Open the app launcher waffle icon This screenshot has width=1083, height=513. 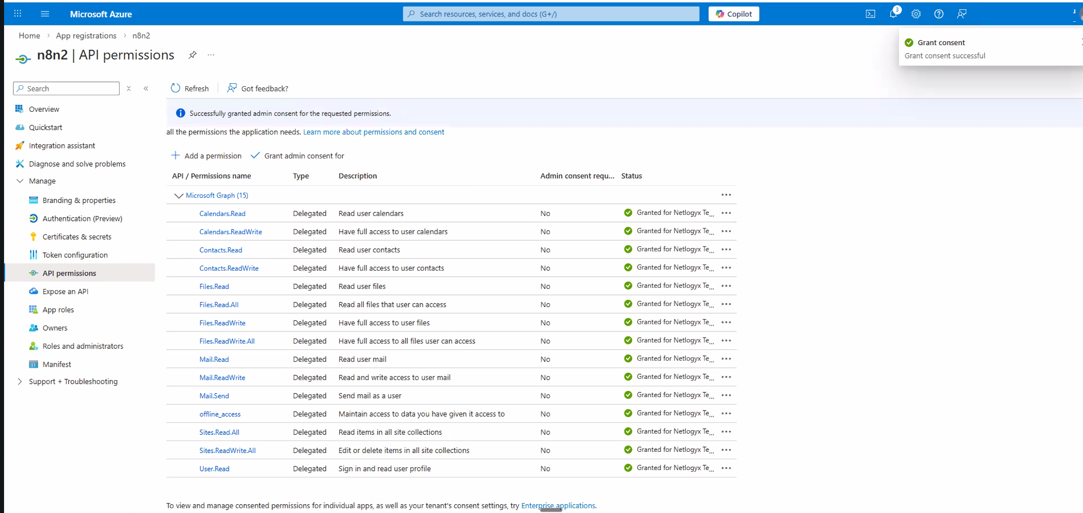click(x=17, y=13)
